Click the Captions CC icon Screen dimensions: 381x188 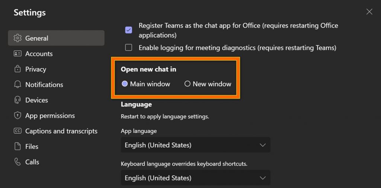coord(17,131)
